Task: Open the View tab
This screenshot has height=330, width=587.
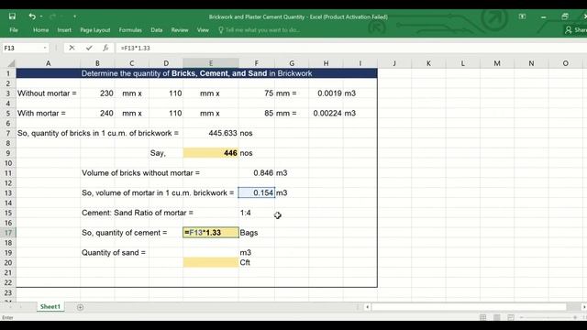Action: tap(203, 30)
